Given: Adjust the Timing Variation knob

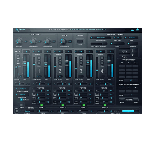Looking at the screenshot, I should (x=47, y=41).
